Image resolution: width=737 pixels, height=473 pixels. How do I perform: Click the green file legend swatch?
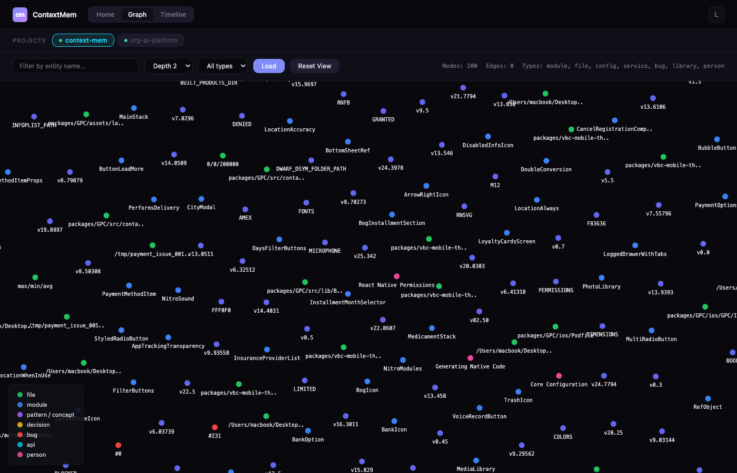pyautogui.click(x=20, y=395)
